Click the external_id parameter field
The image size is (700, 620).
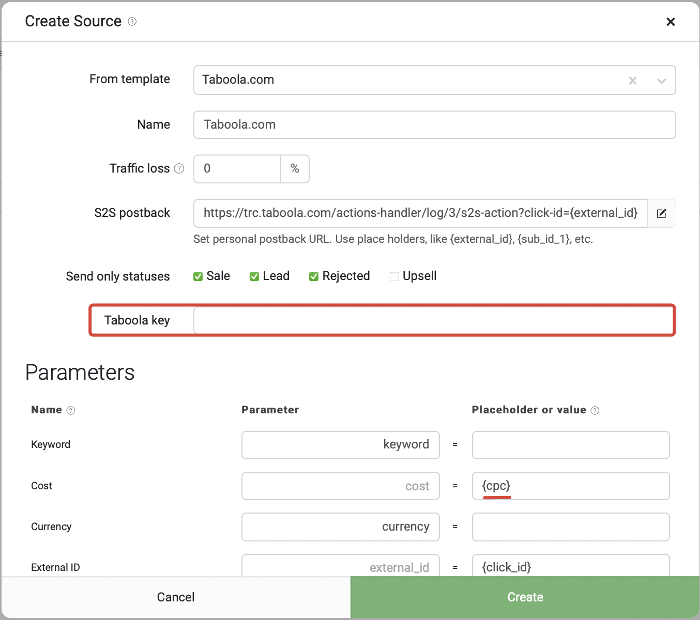(341, 566)
